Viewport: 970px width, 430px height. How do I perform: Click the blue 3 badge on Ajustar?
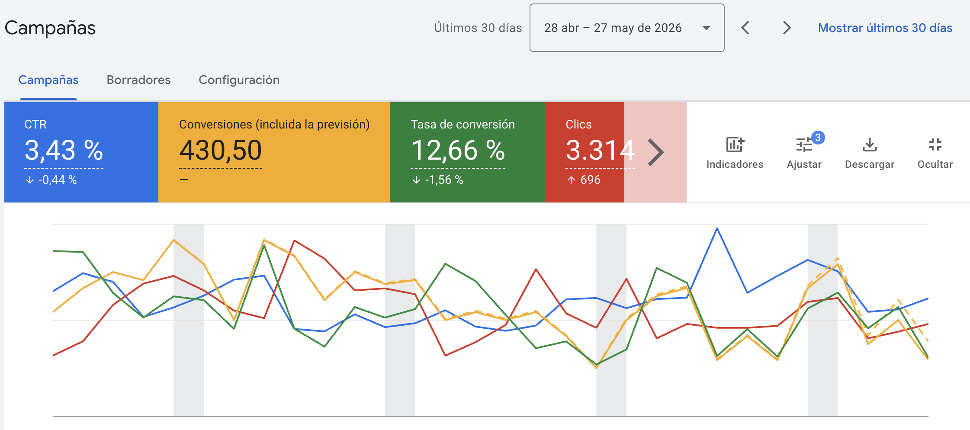(x=818, y=138)
